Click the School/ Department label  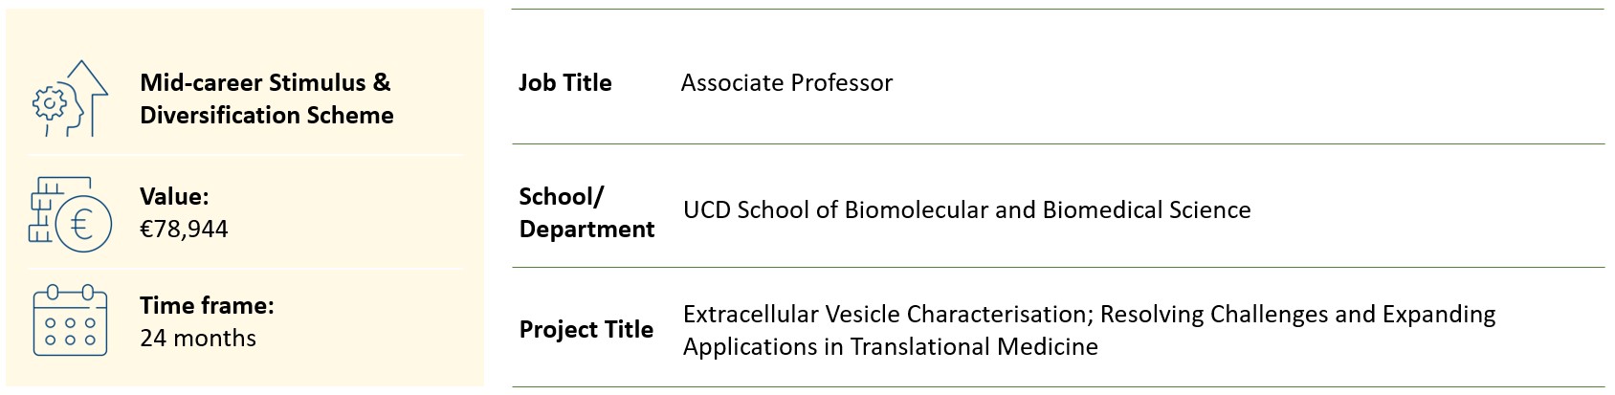[x=586, y=212]
